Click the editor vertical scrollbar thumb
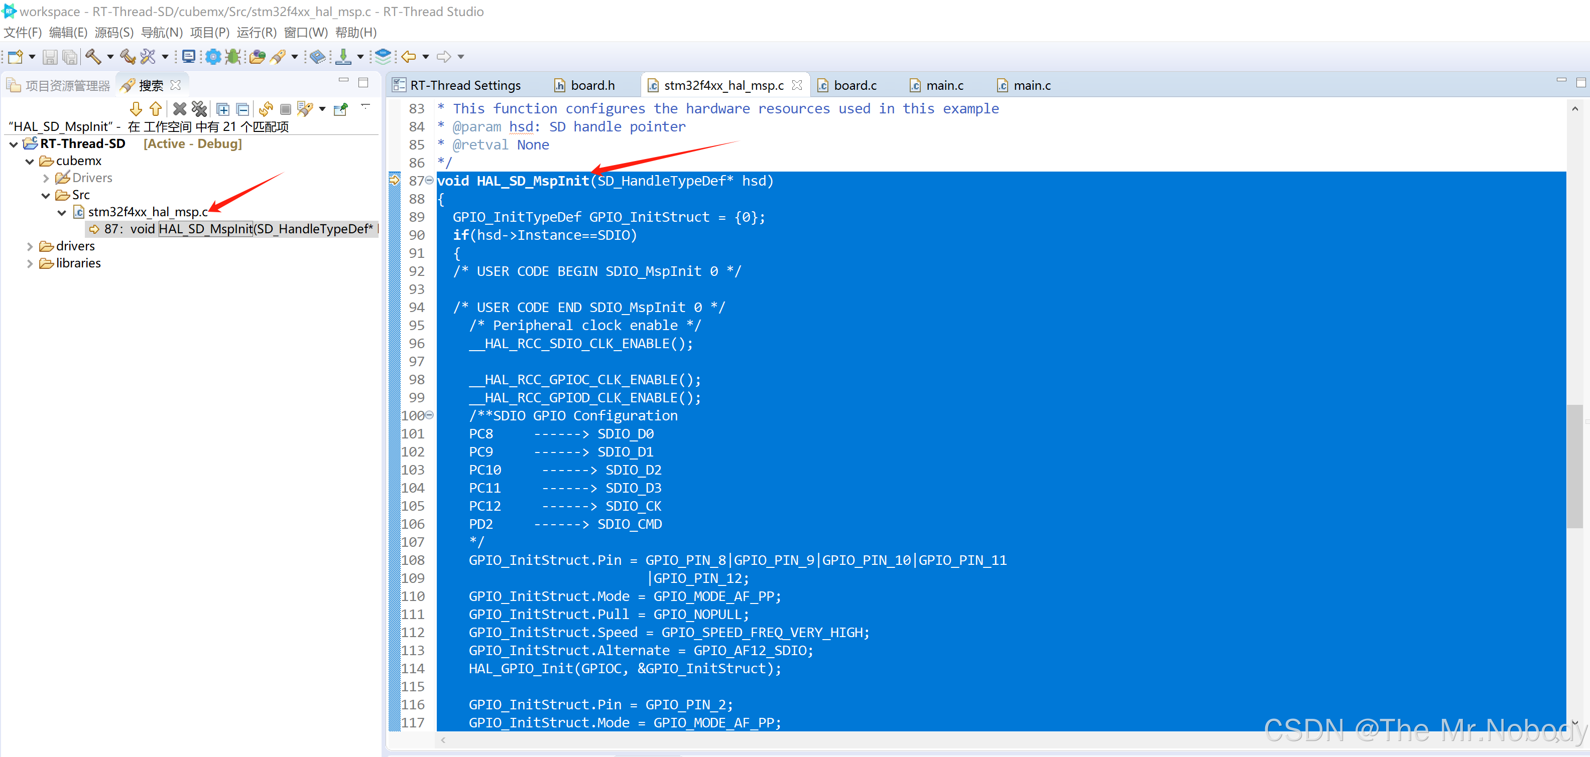Screen dimensions: 1590x757 [1574, 466]
